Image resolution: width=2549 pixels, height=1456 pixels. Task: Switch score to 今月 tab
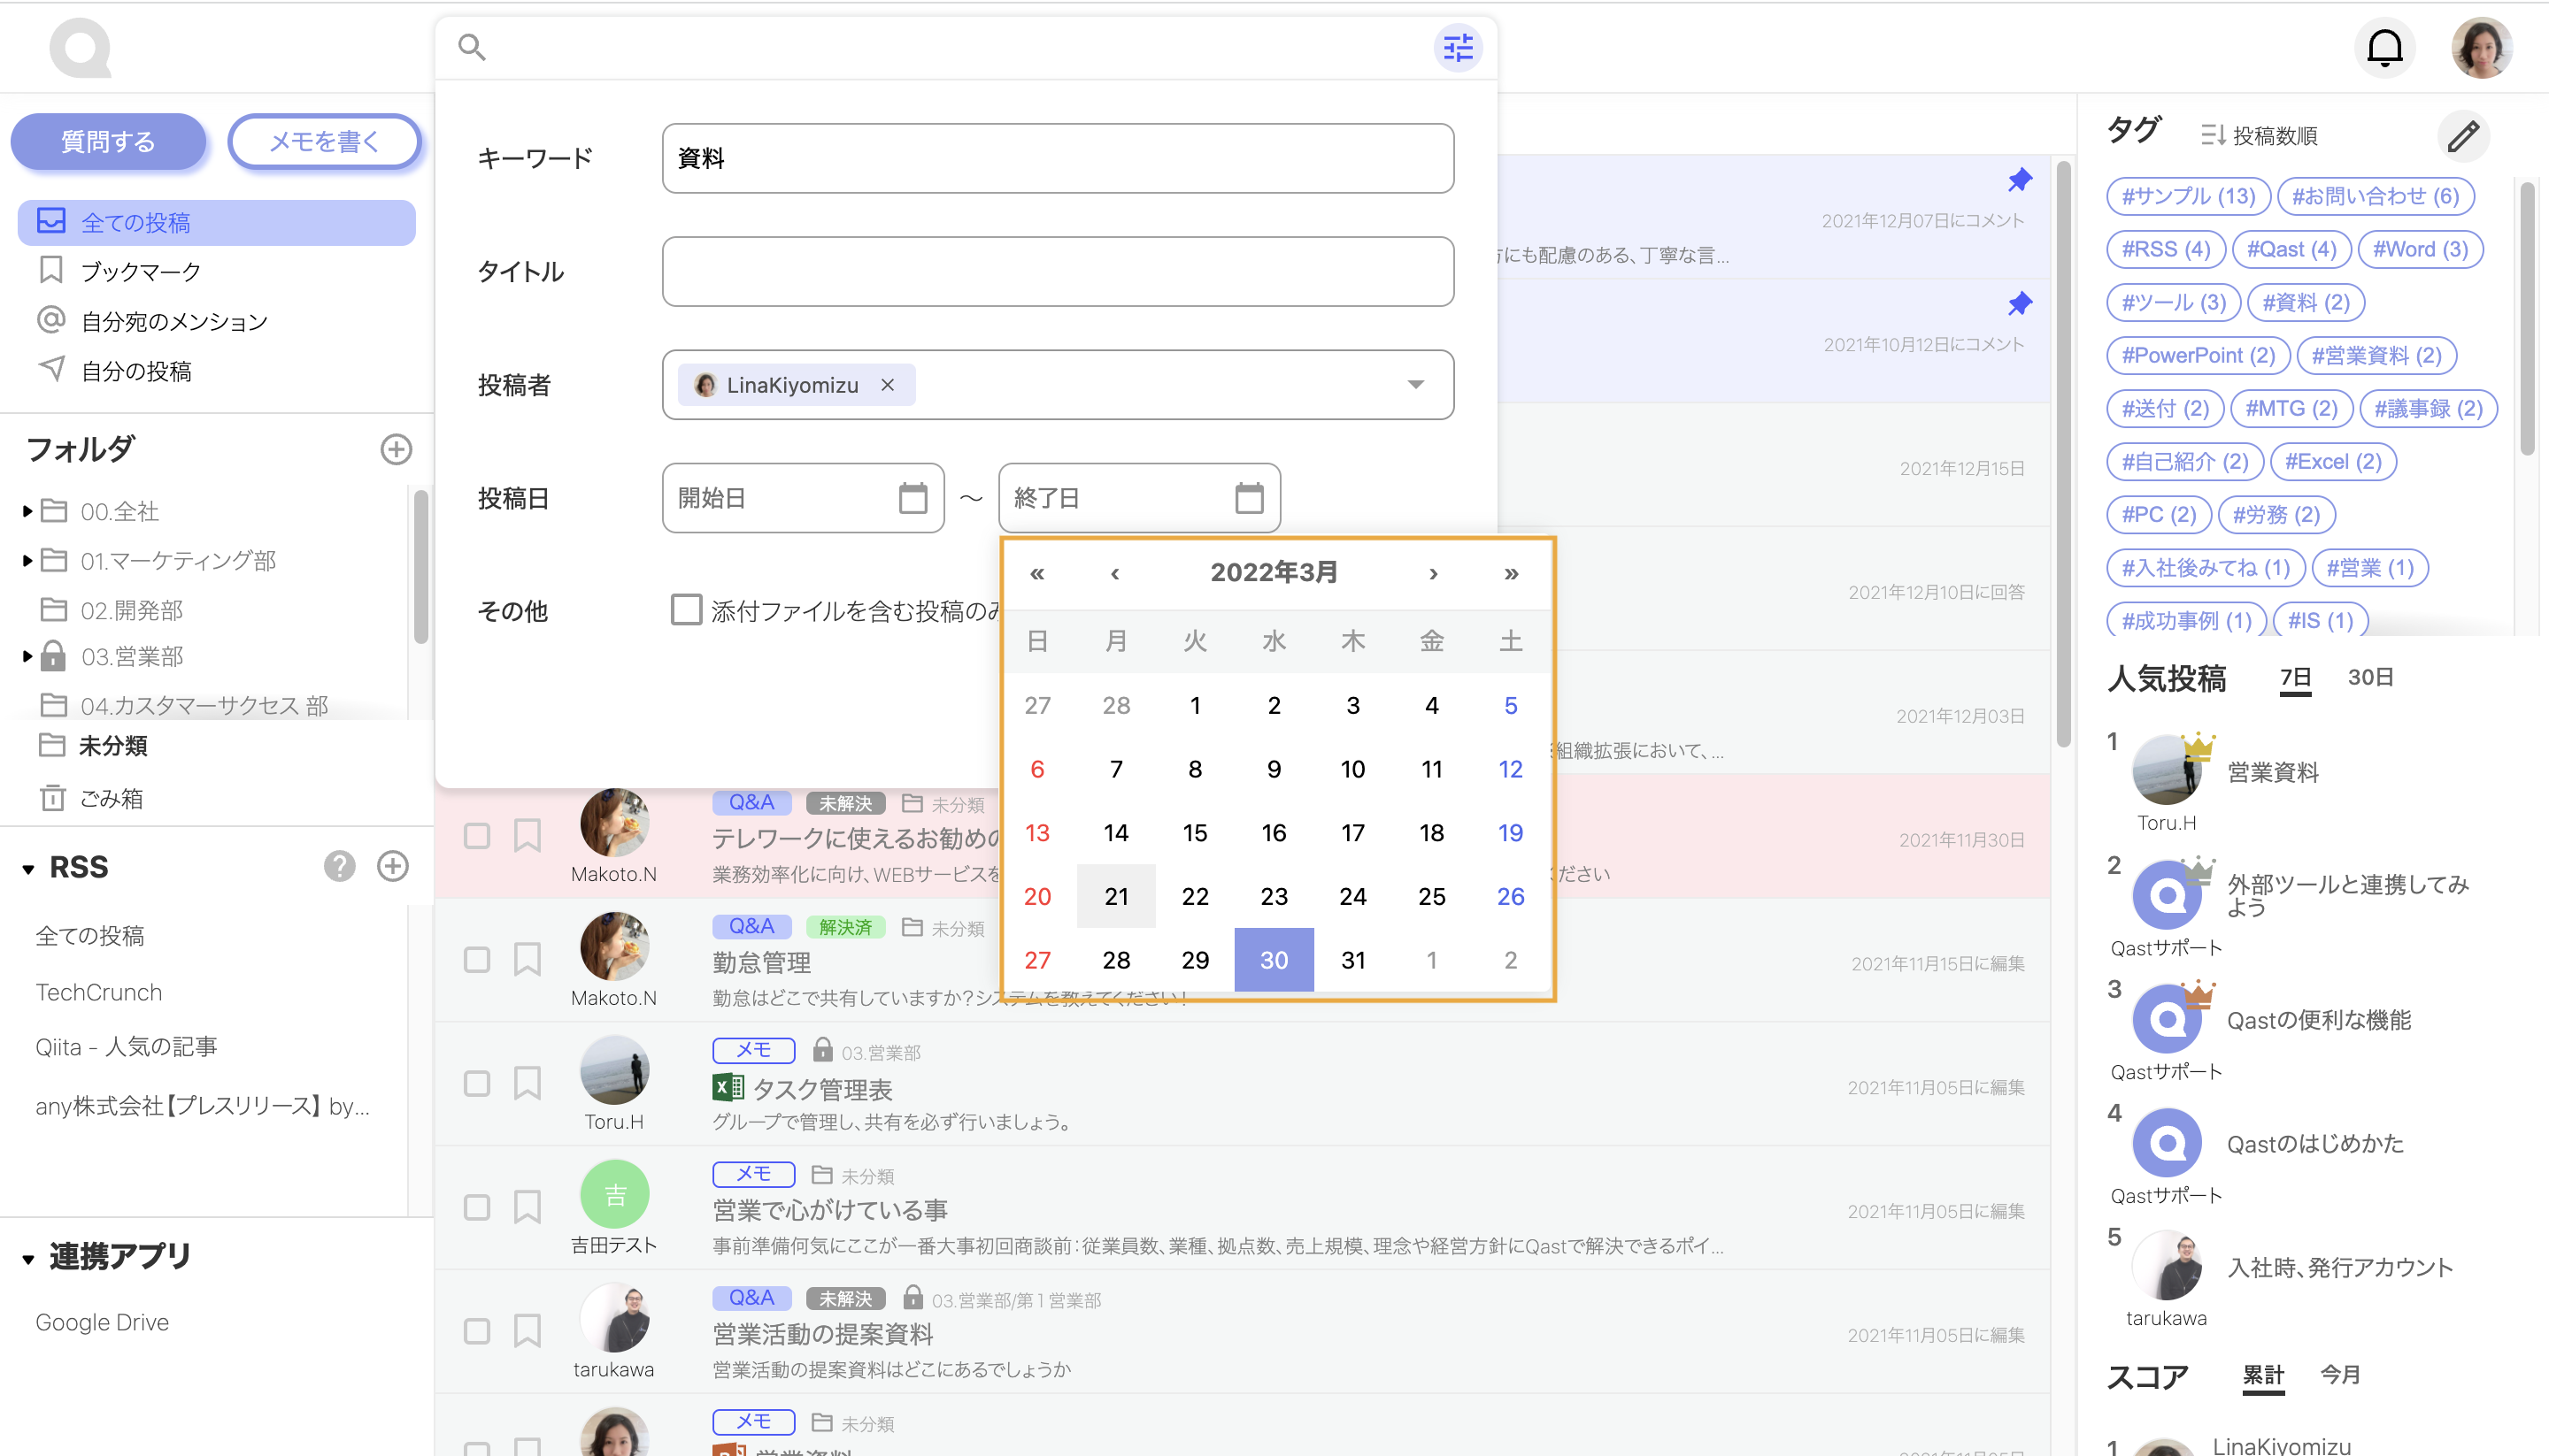click(2340, 1375)
